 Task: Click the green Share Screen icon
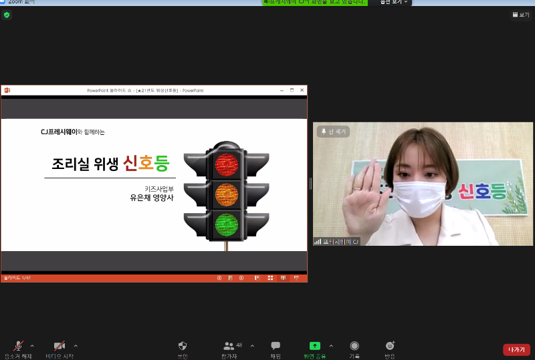pos(314,347)
